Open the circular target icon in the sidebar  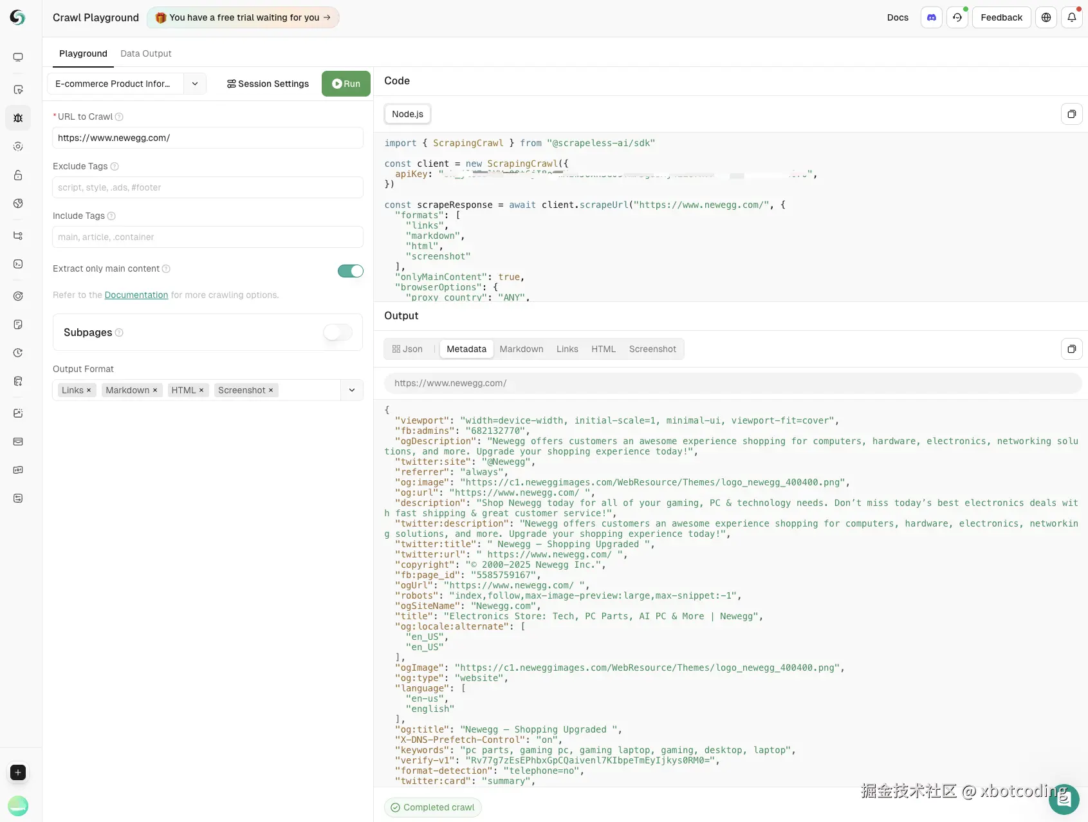pyautogui.click(x=18, y=296)
